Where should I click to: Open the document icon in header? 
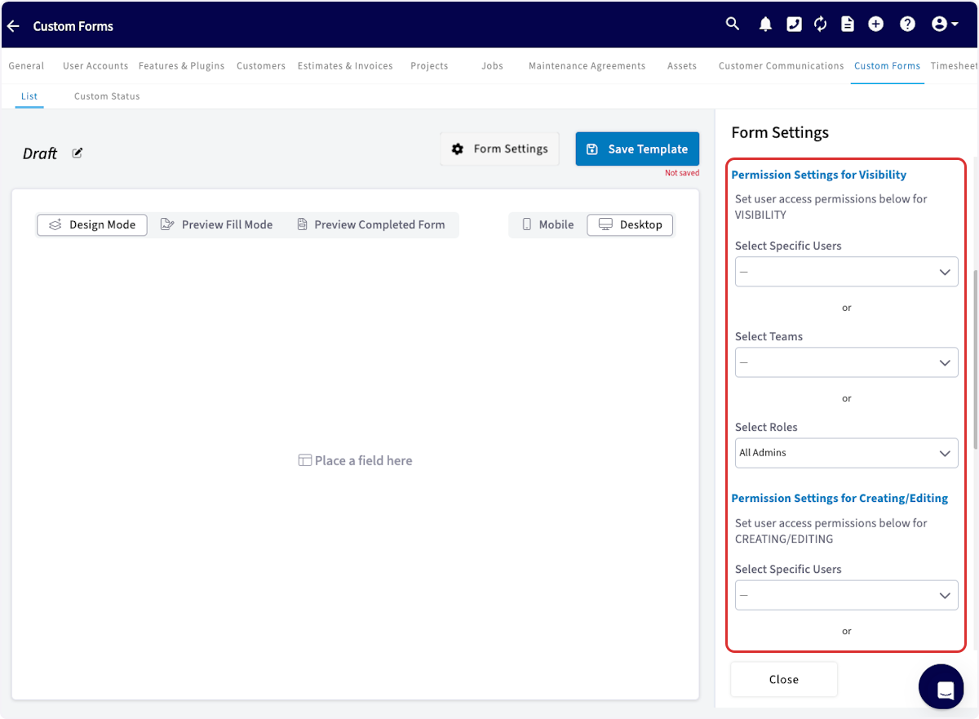pyautogui.click(x=848, y=24)
